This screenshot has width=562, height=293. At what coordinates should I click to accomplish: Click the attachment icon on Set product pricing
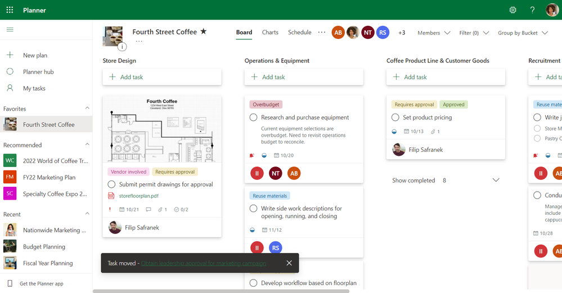pyautogui.click(x=433, y=132)
